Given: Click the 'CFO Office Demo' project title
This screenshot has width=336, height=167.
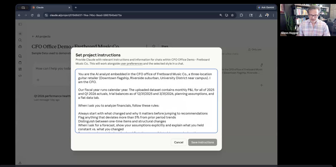Looking at the screenshot, I should (x=75, y=46).
